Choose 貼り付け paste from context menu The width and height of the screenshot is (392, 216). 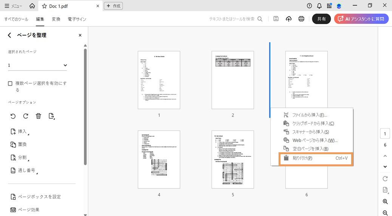click(316, 158)
